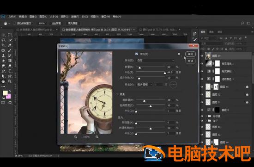The height and width of the screenshot is (167, 254).
Task: Select the Zoom tool in toolbox
Action: coord(10,81)
